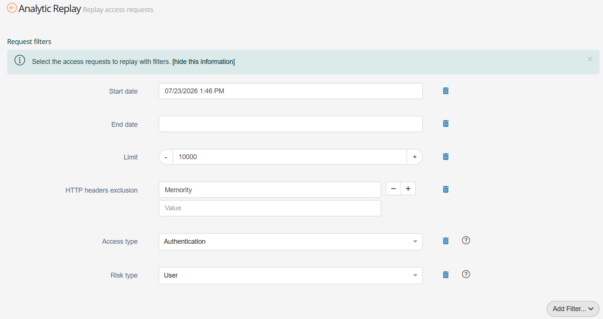603x319 pixels.
Task: Click the Analytic Replay page title
Action: [50, 9]
